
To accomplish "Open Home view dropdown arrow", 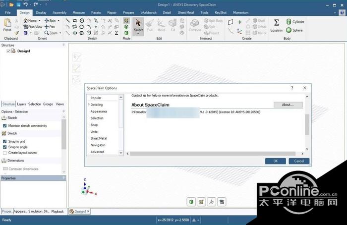I will point(39,21).
